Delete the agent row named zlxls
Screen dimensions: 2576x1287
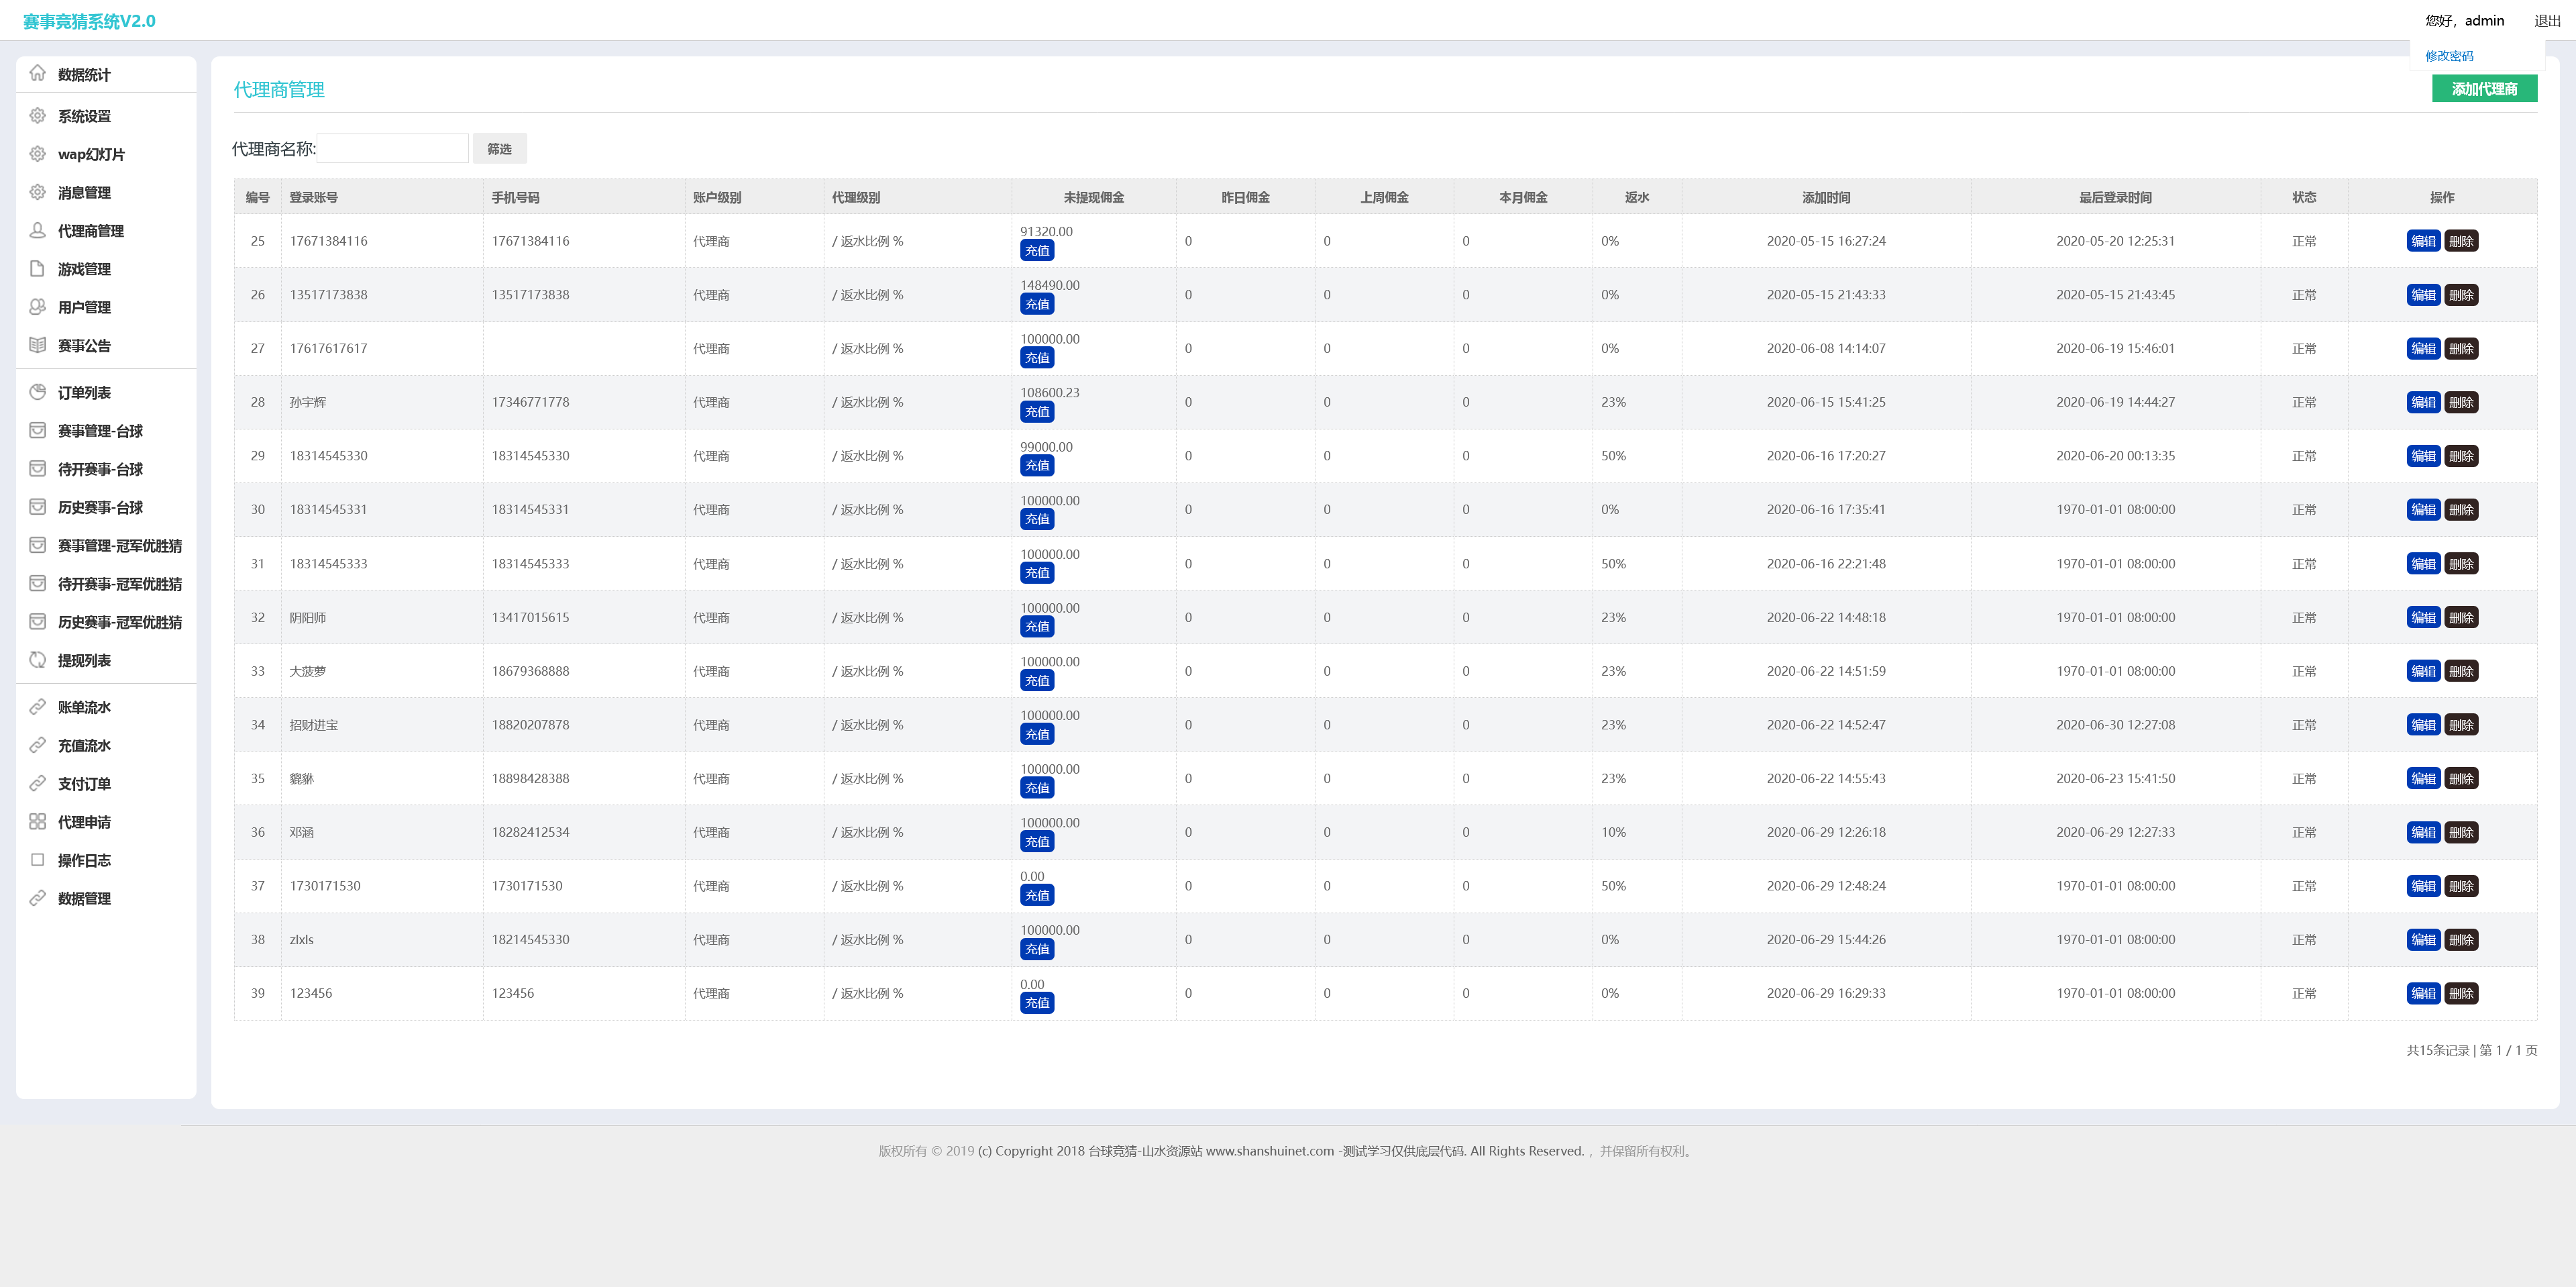[2461, 940]
